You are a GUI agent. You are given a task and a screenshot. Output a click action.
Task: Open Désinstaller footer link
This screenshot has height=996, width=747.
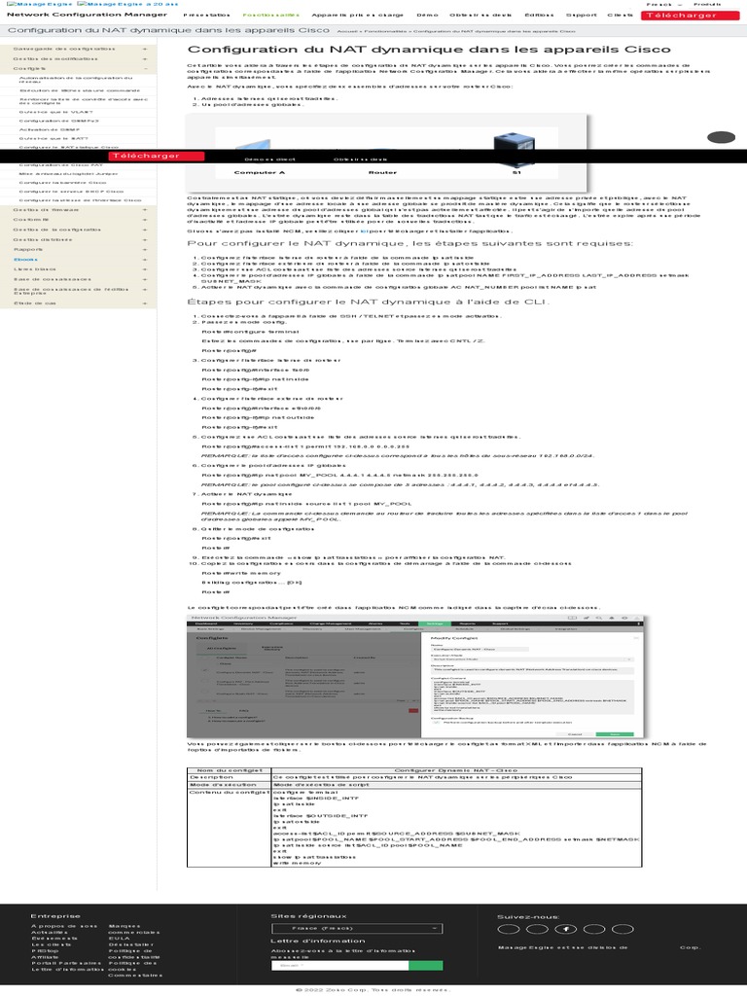131,944
